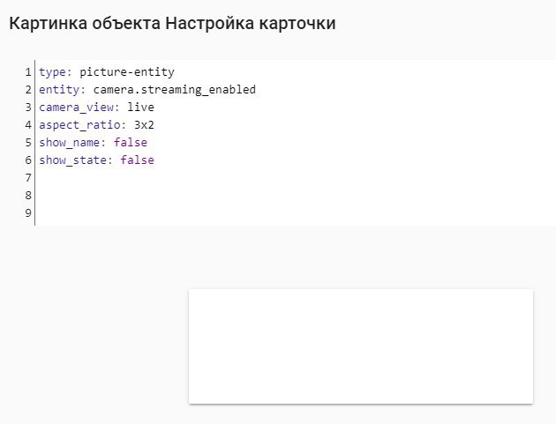The height and width of the screenshot is (424, 556).
Task: Click line number 9 in the gutter
Action: point(28,212)
